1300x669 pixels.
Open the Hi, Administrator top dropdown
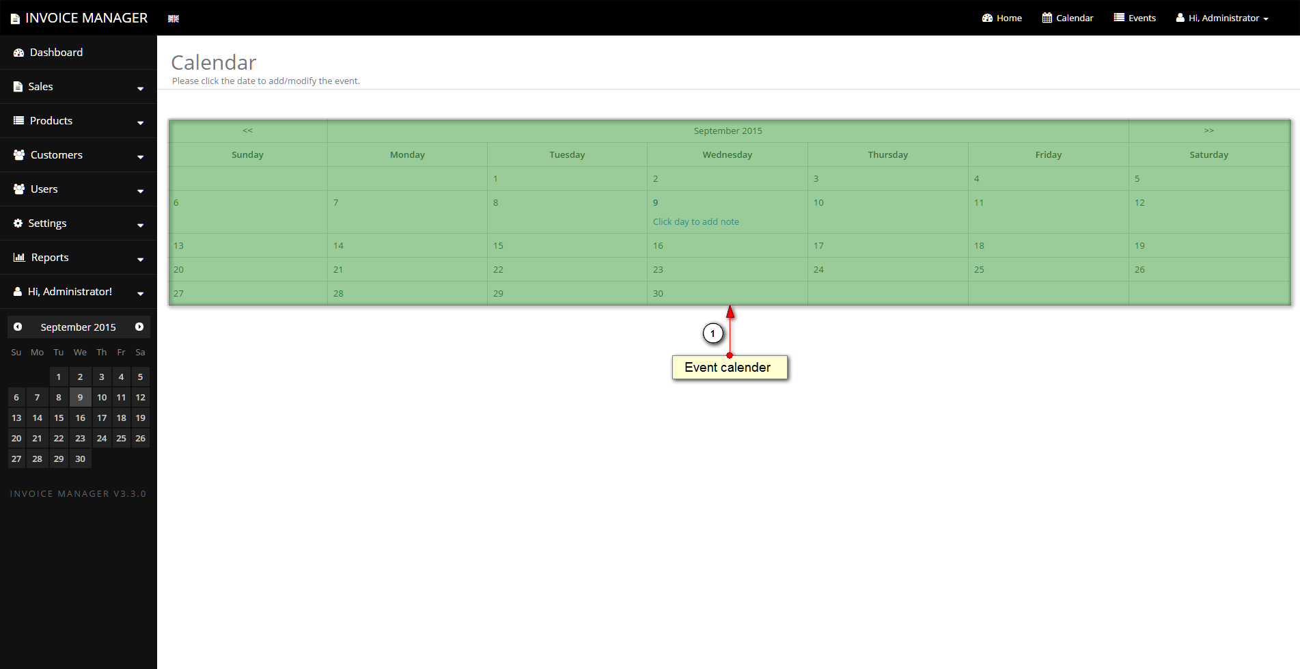point(1222,18)
